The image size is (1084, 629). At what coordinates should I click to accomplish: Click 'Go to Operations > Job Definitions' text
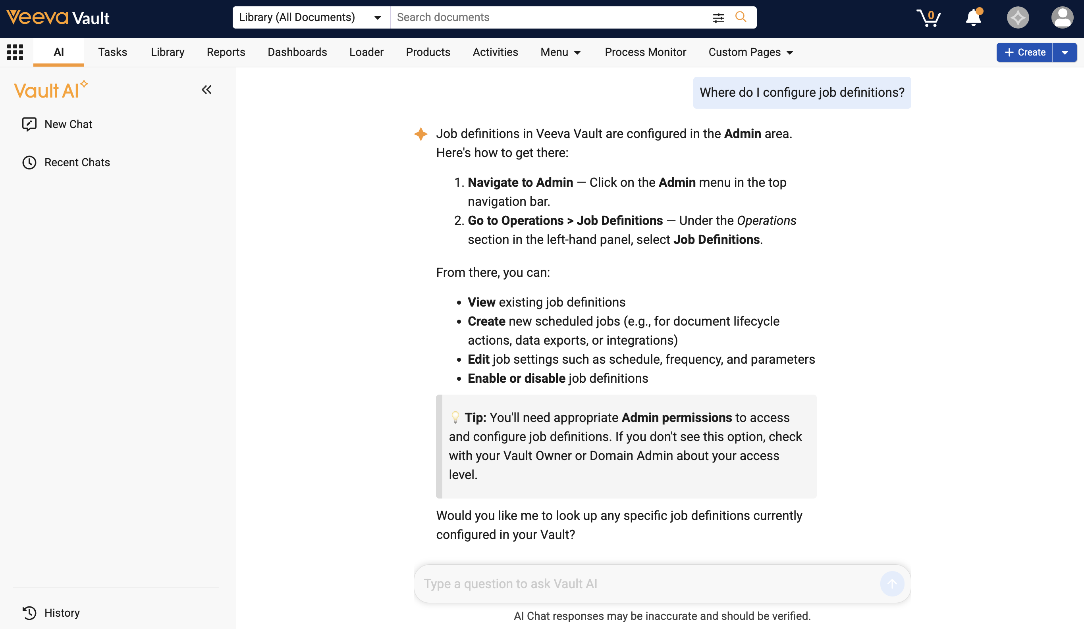coord(565,221)
